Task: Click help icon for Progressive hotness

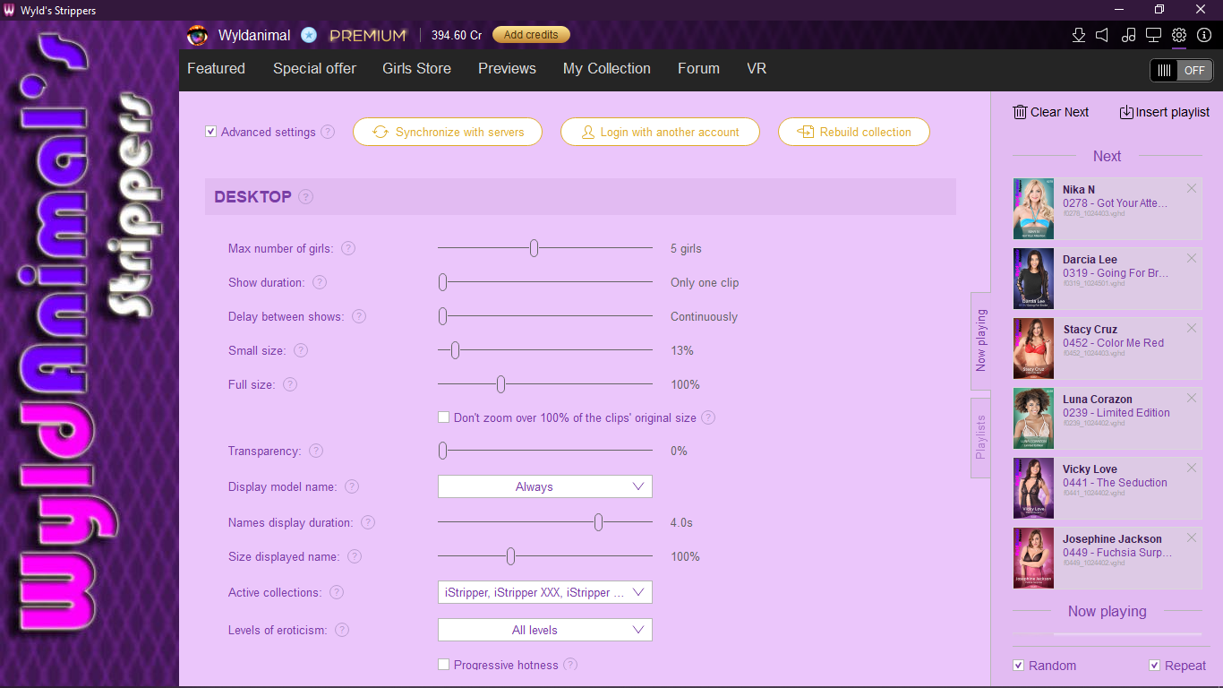Action: coord(570,665)
